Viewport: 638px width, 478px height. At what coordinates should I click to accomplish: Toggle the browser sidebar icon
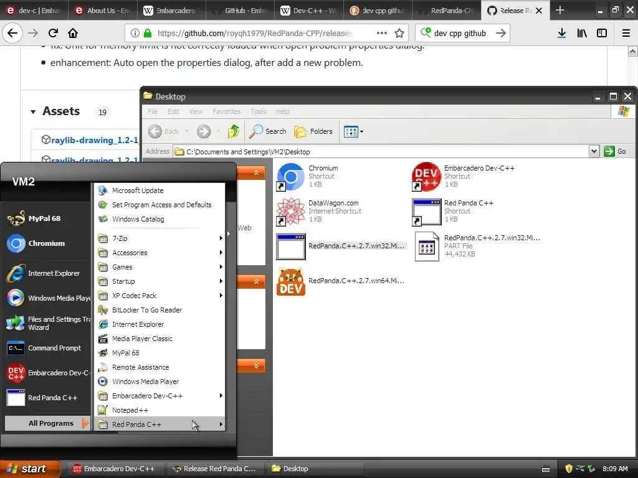pos(602,34)
